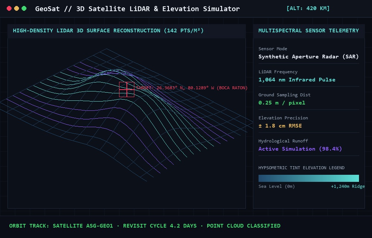
Task: Click the peak of the 3D terrain wireframe
Action: coord(116,70)
